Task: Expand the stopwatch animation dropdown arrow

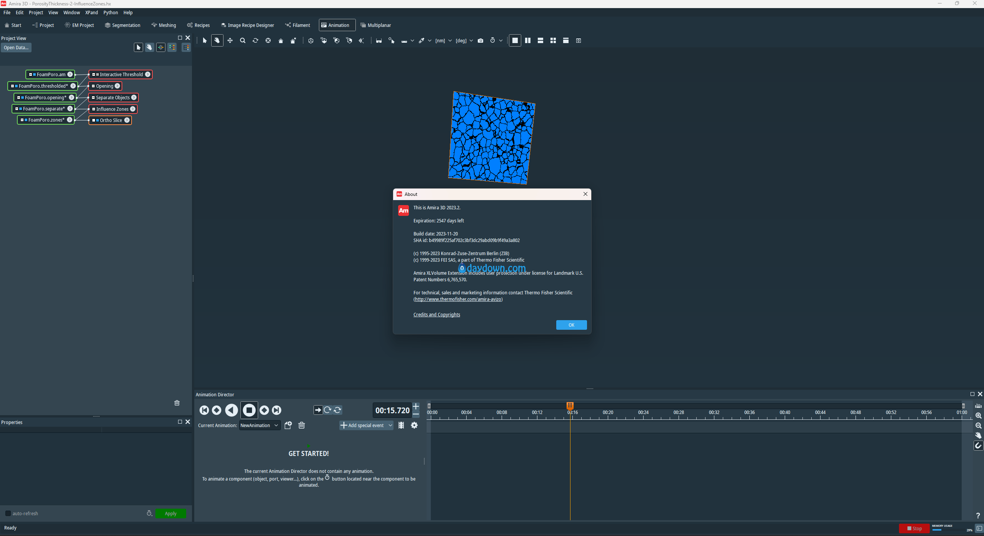Action: [x=501, y=40]
